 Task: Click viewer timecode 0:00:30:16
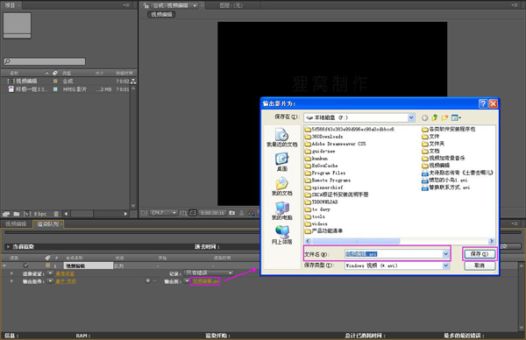click(x=212, y=213)
